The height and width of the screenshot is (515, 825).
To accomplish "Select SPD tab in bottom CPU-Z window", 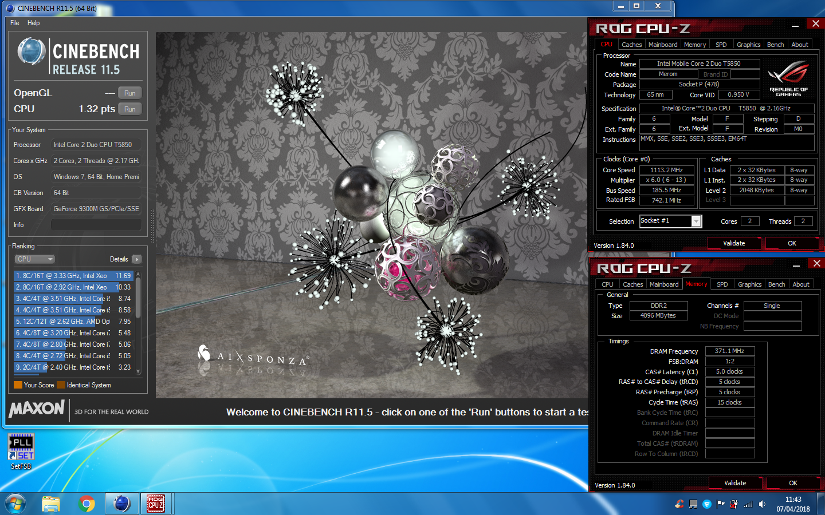I will [722, 284].
